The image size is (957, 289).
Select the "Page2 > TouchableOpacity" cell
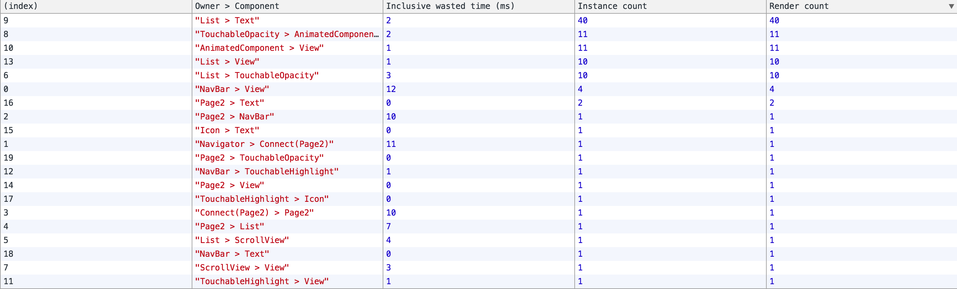287,158
